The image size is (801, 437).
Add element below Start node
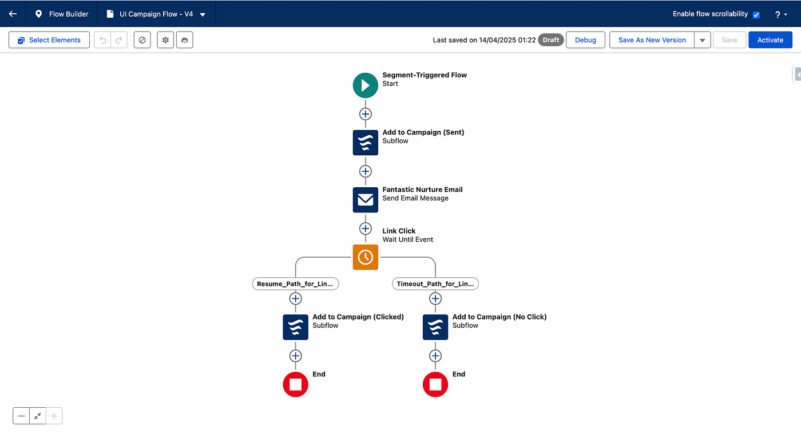click(x=365, y=114)
